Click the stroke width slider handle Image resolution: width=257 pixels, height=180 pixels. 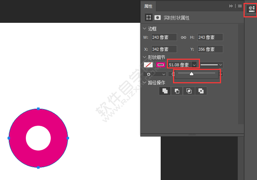(192, 74)
